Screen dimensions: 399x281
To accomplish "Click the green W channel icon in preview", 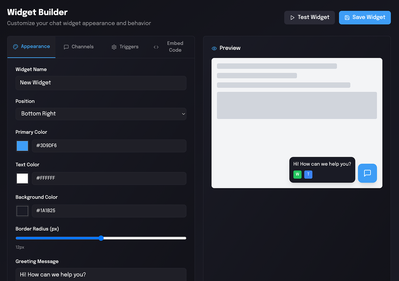I will click(x=297, y=174).
